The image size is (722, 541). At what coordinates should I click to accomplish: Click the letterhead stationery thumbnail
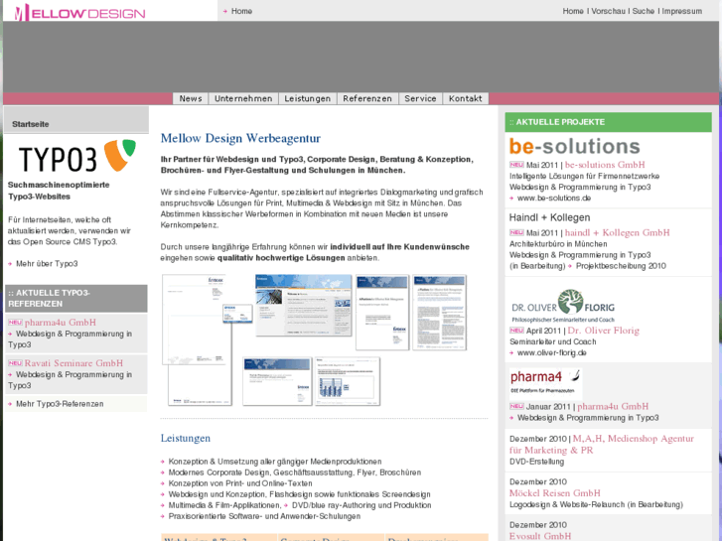click(x=195, y=319)
